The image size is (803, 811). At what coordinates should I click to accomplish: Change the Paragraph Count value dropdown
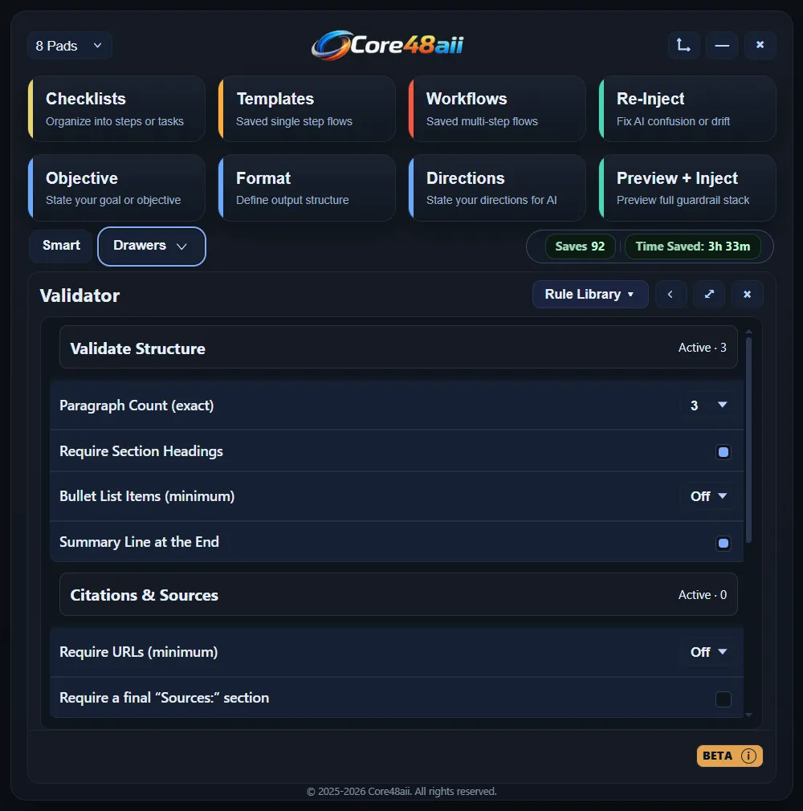(x=707, y=405)
